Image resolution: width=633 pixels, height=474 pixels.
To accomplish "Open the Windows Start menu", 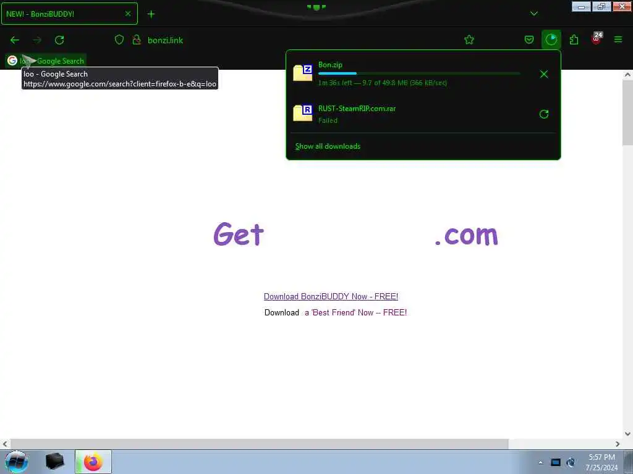I will coord(16,462).
